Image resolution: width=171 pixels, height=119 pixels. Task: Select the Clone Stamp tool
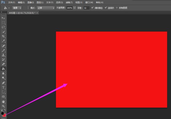3,55
